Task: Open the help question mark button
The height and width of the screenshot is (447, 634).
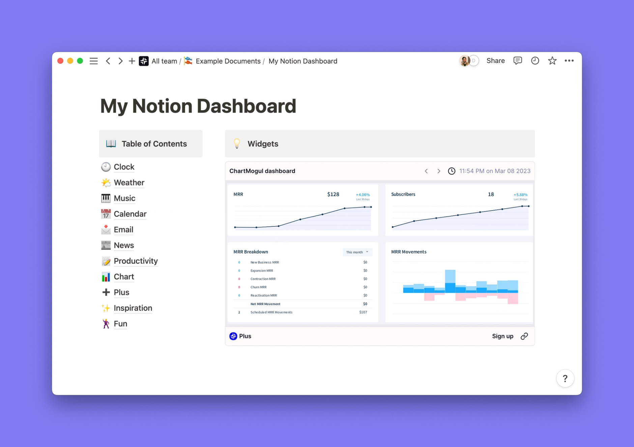Action: (x=565, y=379)
